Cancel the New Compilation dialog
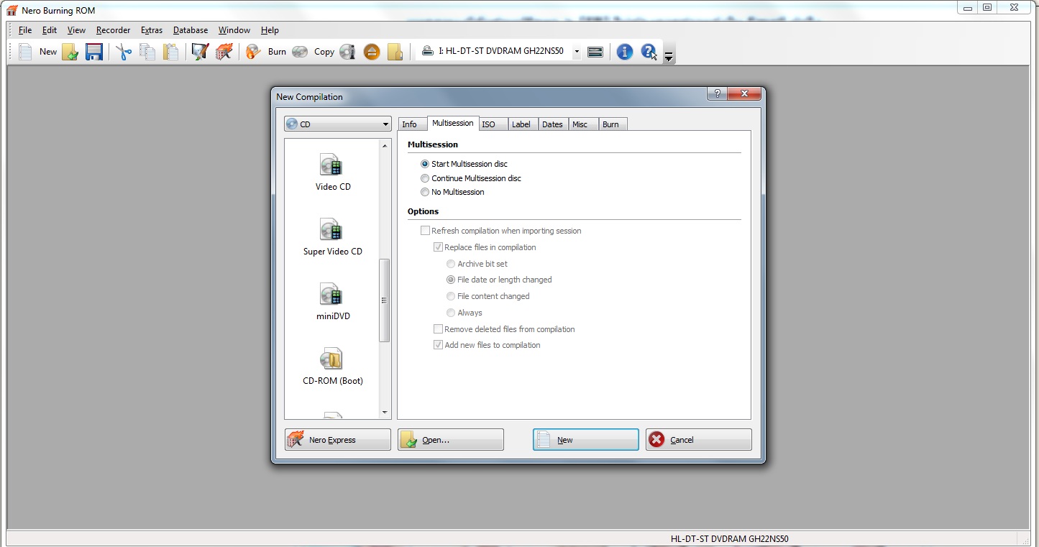This screenshot has height=547, width=1039. [699, 440]
